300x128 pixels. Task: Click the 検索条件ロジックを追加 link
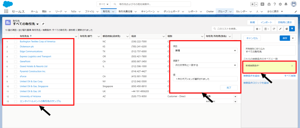[x=256, y=83]
